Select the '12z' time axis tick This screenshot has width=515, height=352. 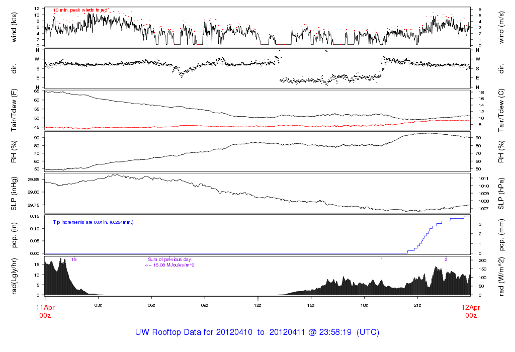[257, 305]
